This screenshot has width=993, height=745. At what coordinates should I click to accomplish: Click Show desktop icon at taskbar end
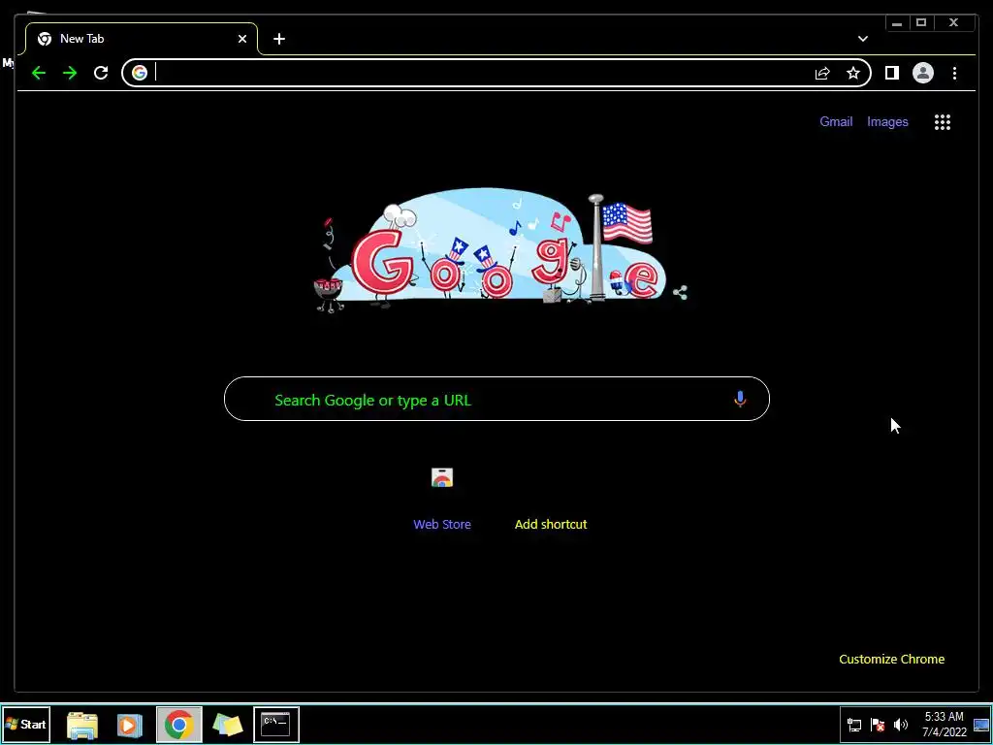point(981,725)
